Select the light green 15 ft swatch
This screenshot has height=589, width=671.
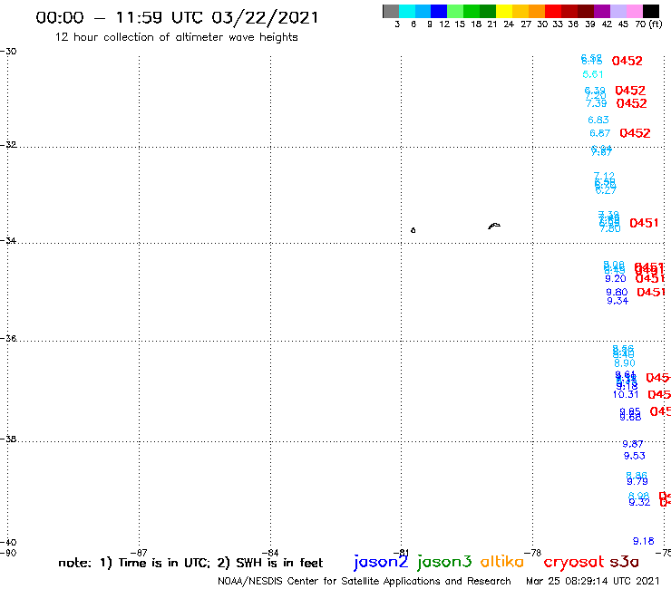click(455, 11)
